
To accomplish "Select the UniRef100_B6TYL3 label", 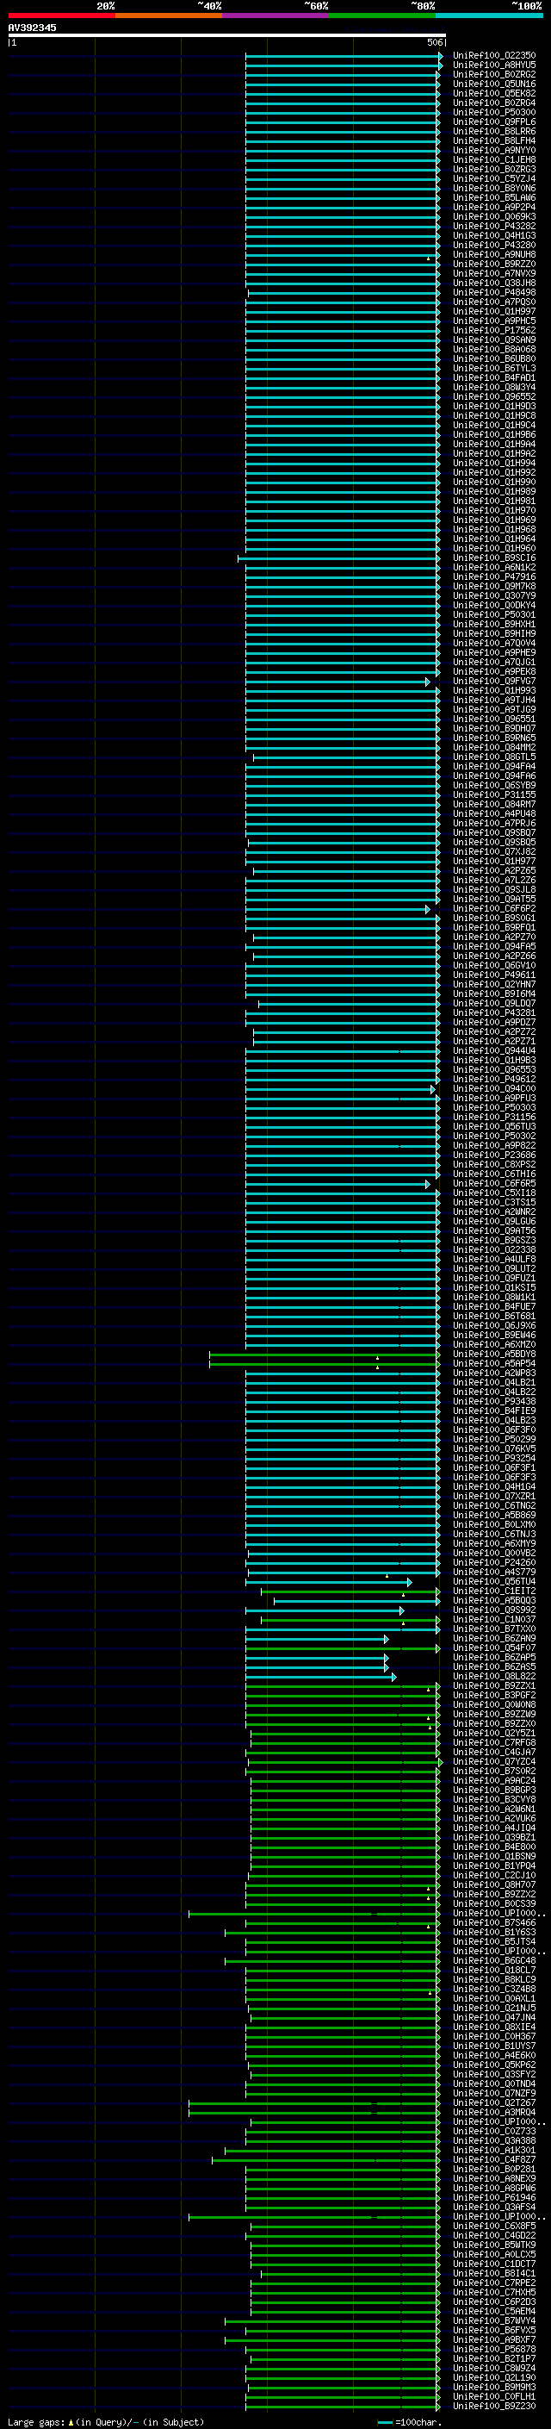I will (x=493, y=369).
